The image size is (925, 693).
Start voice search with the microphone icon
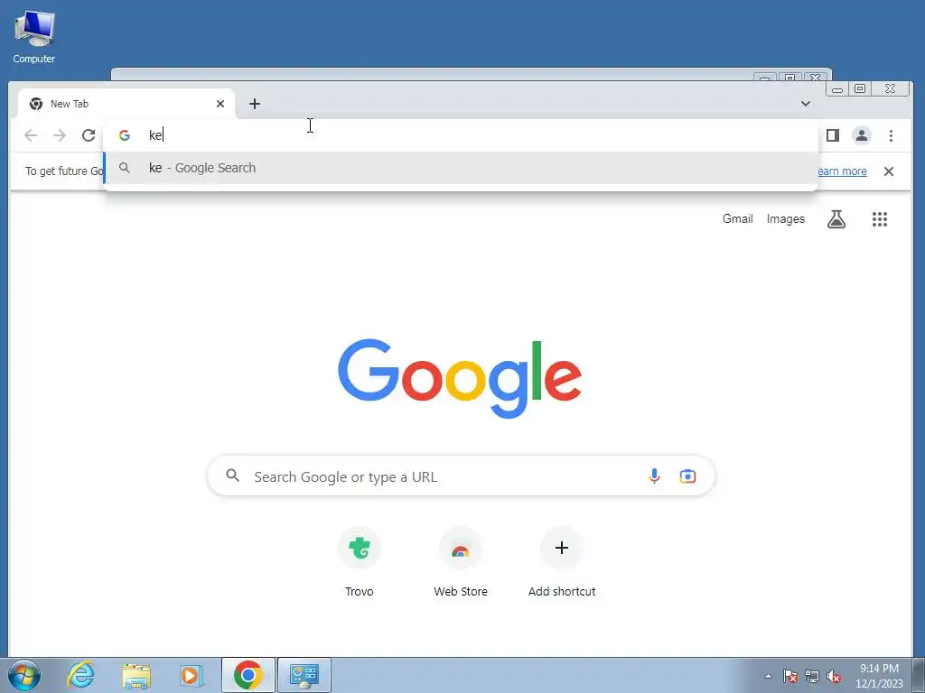tap(654, 476)
